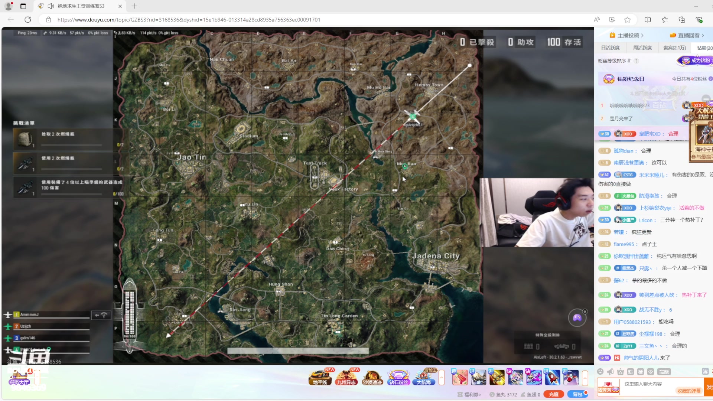The height and width of the screenshot is (401, 713).
Task: View site information lock icon
Action: (x=48, y=20)
